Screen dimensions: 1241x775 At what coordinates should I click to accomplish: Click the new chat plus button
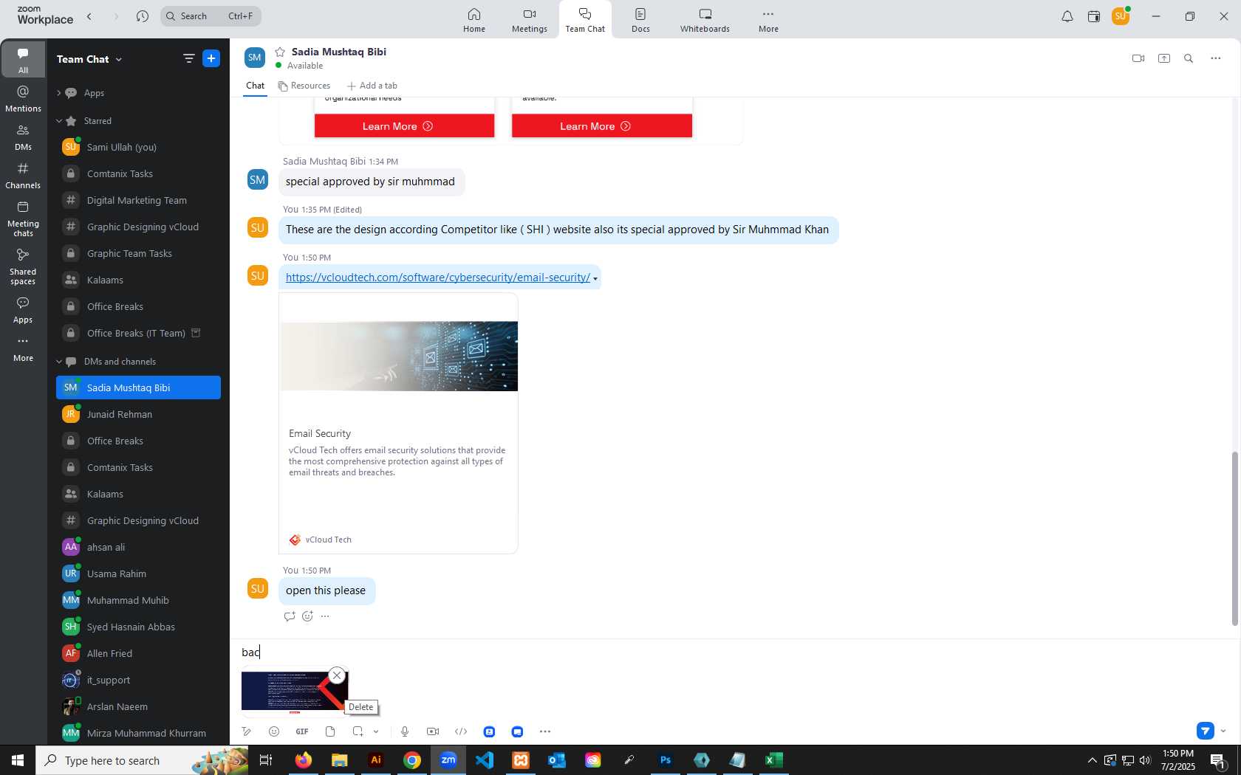211,58
